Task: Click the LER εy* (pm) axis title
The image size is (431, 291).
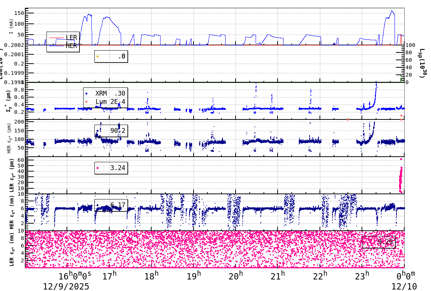Action: pyautogui.click(x=12, y=175)
